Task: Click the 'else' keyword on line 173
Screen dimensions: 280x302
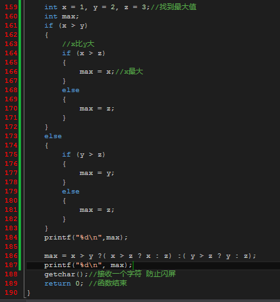Action: click(53, 136)
